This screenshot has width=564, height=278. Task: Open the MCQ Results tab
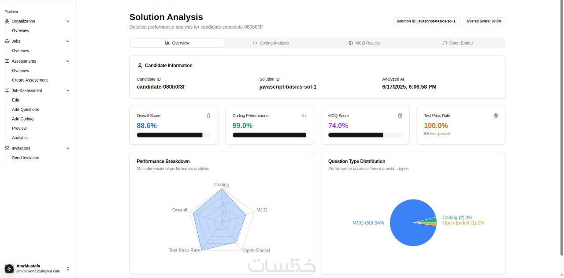[x=364, y=43]
